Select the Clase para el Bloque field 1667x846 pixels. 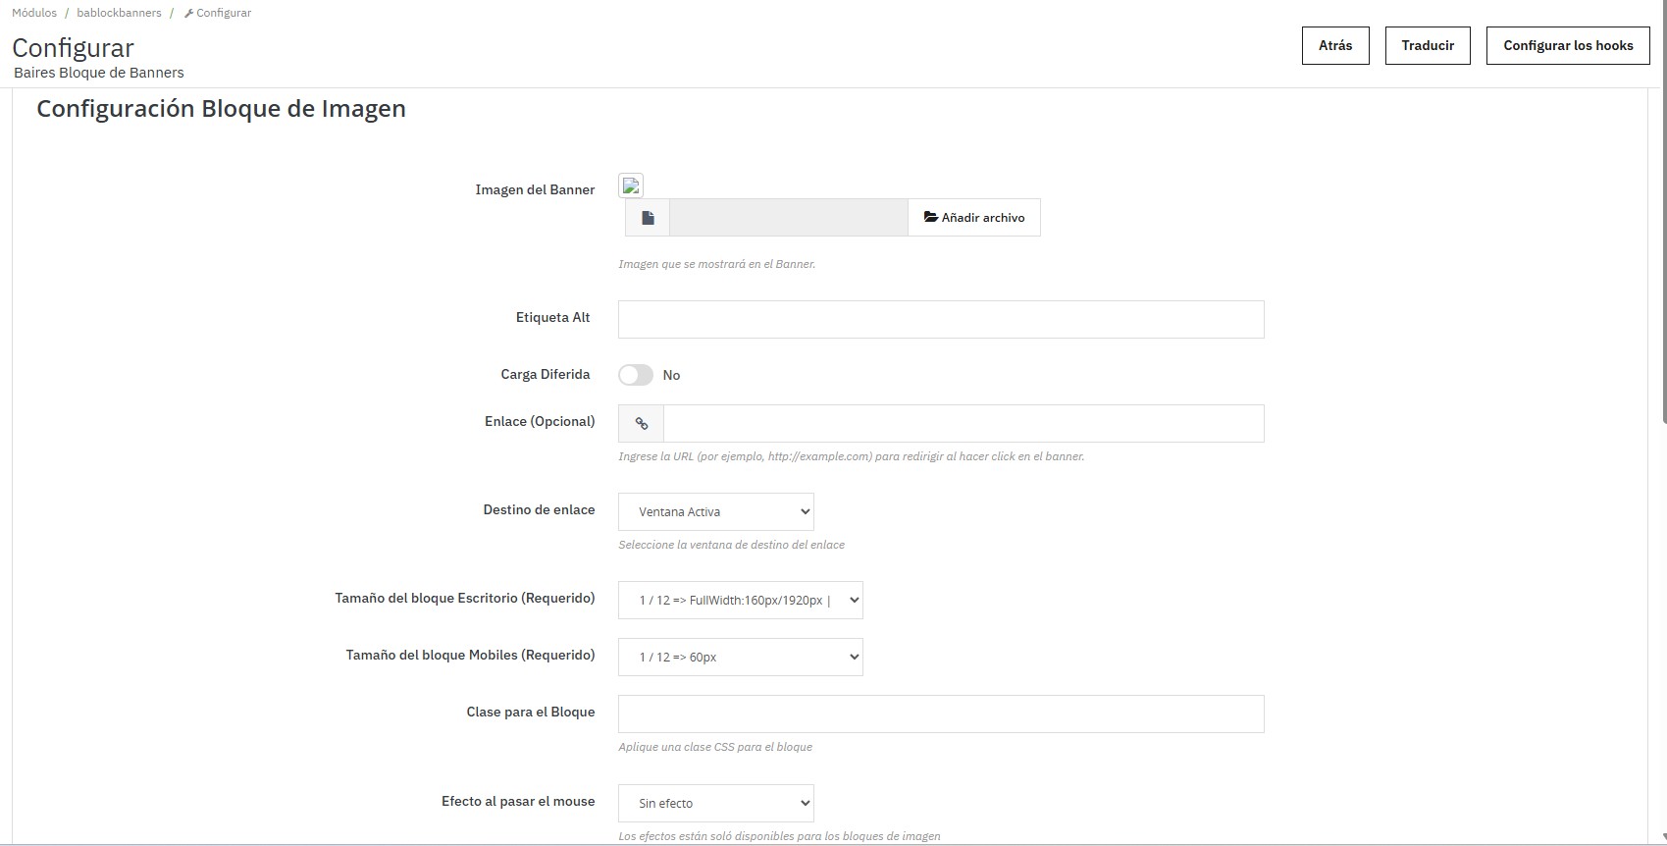[941, 714]
